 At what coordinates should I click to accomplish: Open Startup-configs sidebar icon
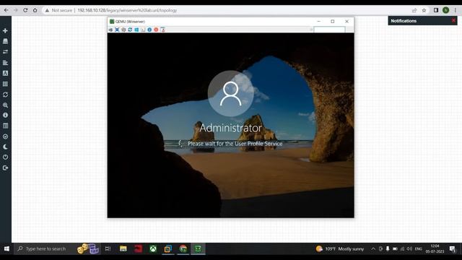click(x=5, y=63)
